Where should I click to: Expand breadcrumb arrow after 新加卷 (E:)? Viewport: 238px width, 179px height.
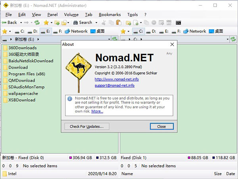pos(38,39)
